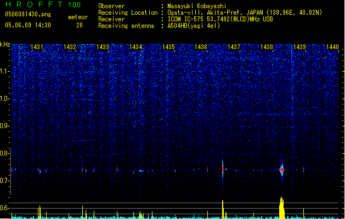Click time marker 1436
The height and width of the screenshot is (219, 345).
(x=201, y=47)
